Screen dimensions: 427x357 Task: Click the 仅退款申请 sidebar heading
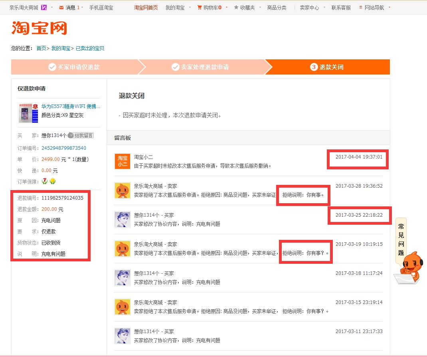32,88
